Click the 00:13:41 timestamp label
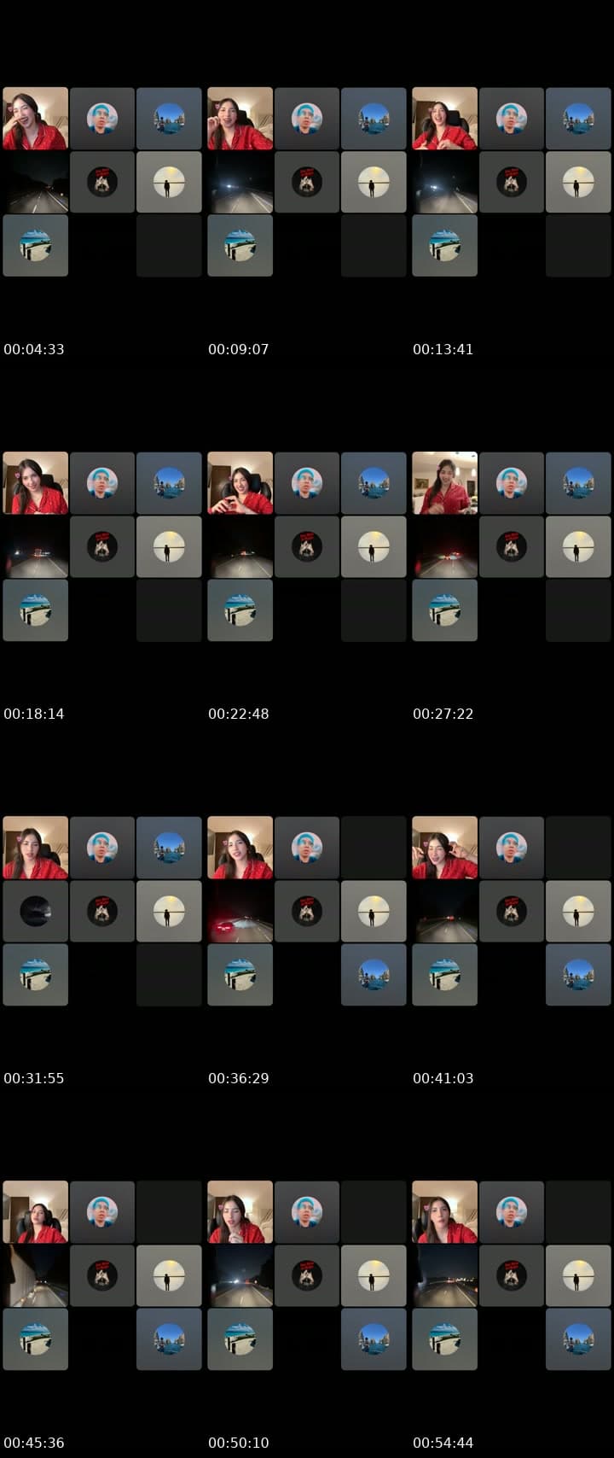Screen dimensions: 614x1458 coord(443,349)
